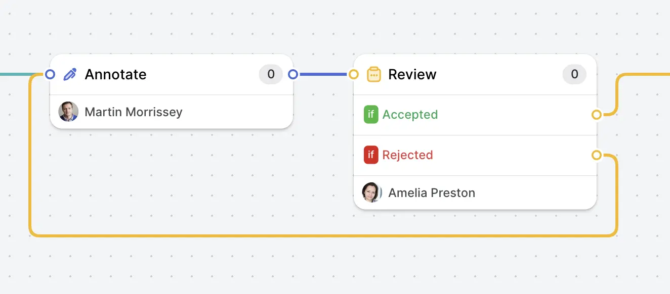Click the Annotate node output port
The height and width of the screenshot is (294, 670).
pyautogui.click(x=292, y=75)
